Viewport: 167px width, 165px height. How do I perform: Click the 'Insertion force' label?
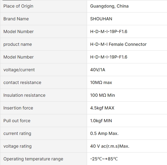(18, 108)
